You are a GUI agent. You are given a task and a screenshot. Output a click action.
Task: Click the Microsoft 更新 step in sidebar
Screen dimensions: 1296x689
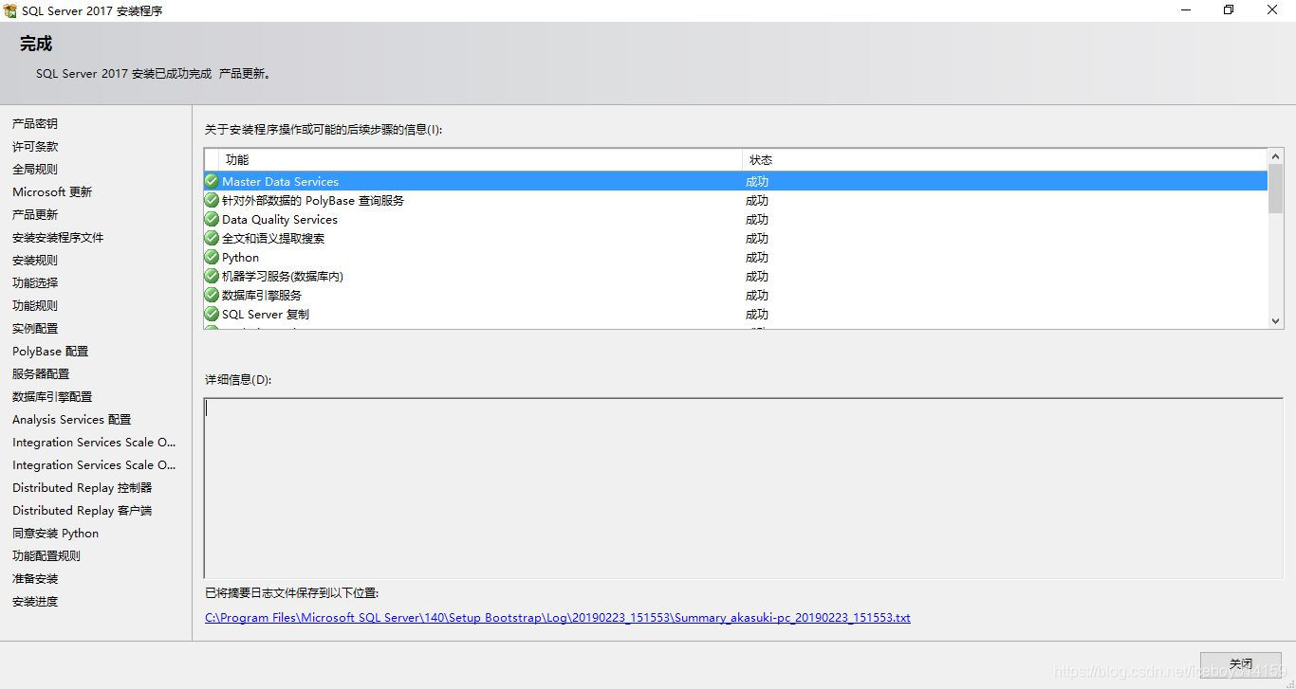pos(52,192)
